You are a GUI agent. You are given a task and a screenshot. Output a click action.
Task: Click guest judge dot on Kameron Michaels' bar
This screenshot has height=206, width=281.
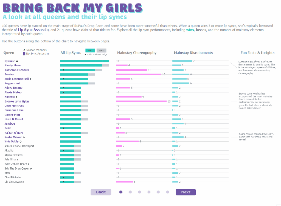(x=63, y=70)
